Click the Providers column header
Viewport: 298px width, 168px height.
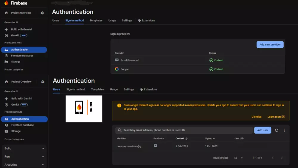[159, 138]
